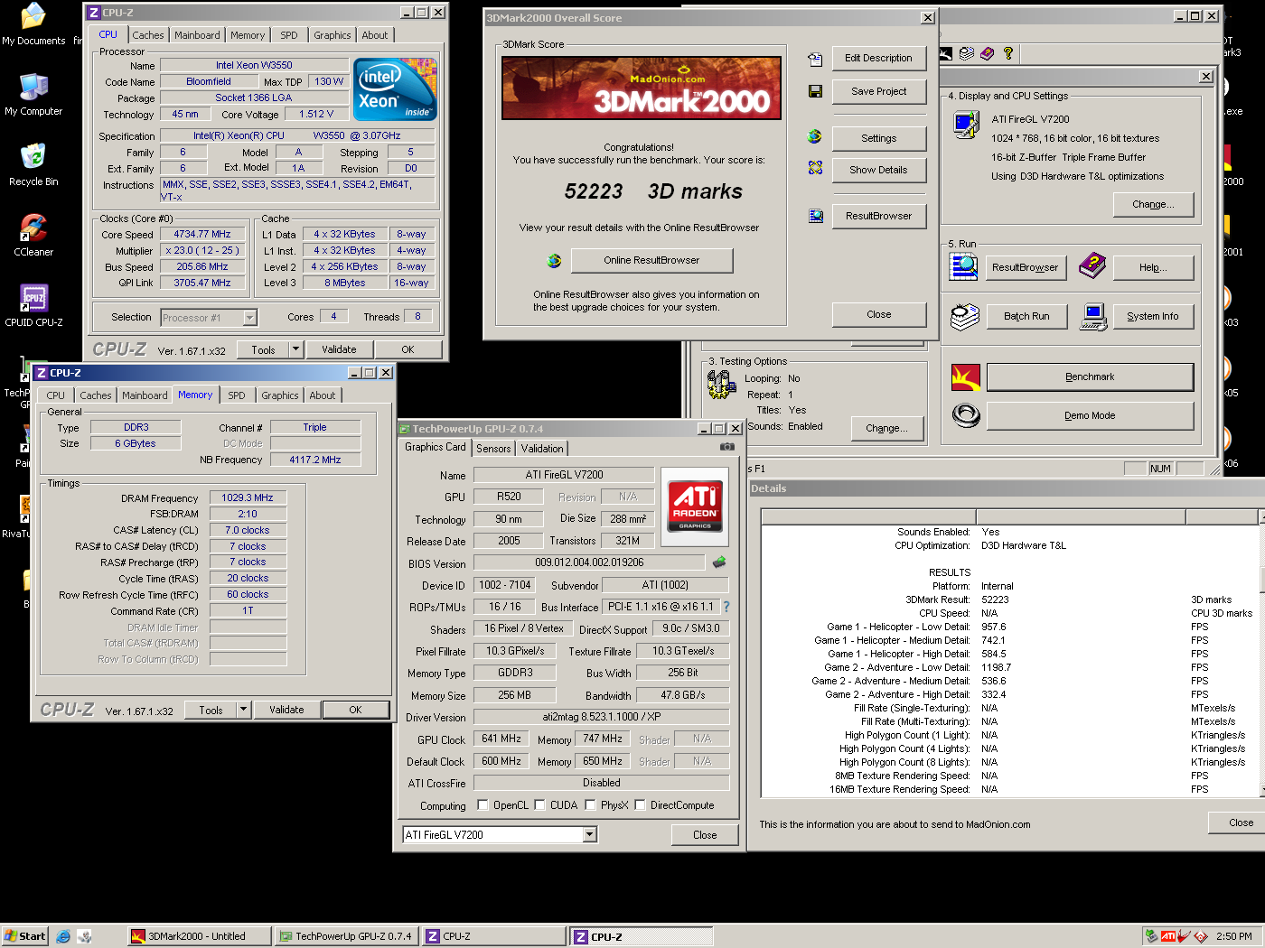Open the Processor #1 selection dropdown
This screenshot has height=948, width=1265.
pyautogui.click(x=250, y=318)
